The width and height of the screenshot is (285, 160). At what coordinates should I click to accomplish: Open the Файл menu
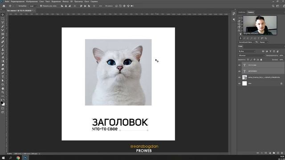(7, 1)
